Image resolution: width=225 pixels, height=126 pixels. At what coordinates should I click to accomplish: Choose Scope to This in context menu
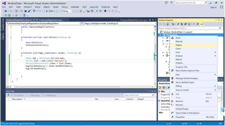point(193,67)
